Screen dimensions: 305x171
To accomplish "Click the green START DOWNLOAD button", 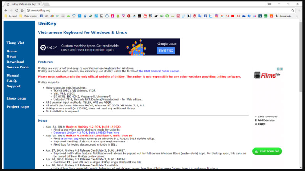I will point(267,151).
